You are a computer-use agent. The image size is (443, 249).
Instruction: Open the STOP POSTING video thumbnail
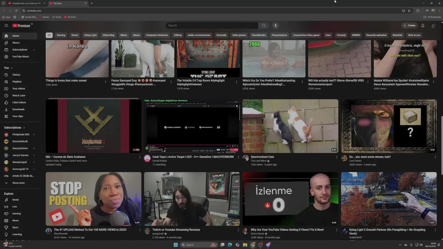pos(93,199)
